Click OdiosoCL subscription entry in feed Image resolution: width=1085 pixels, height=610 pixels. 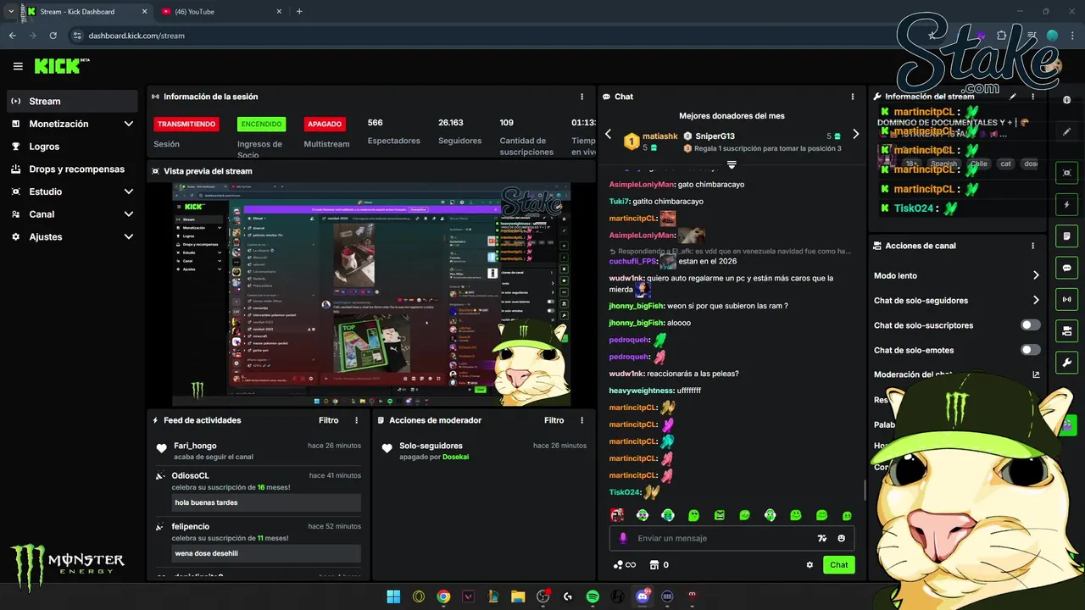click(259, 490)
